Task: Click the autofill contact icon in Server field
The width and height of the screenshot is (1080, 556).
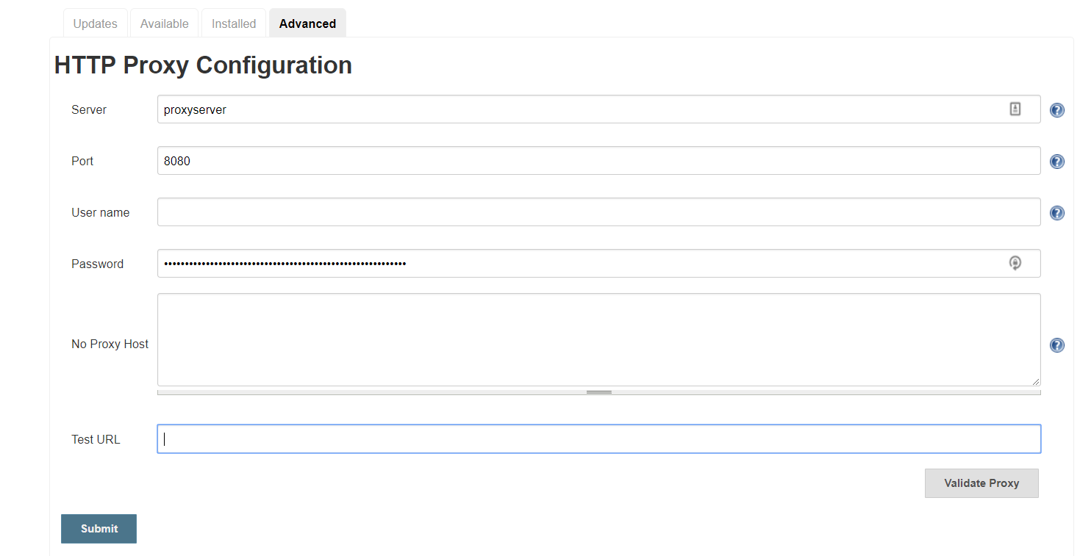Action: pyautogui.click(x=1015, y=109)
